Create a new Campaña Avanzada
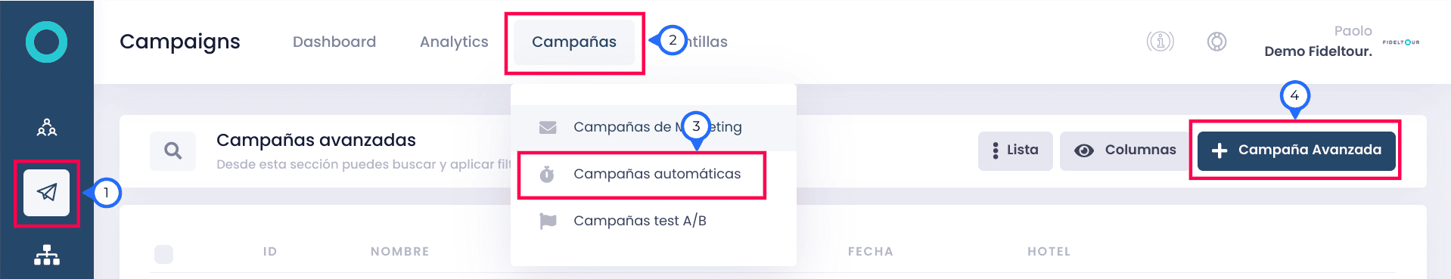Image resolution: width=1451 pixels, height=279 pixels. coord(1296,150)
